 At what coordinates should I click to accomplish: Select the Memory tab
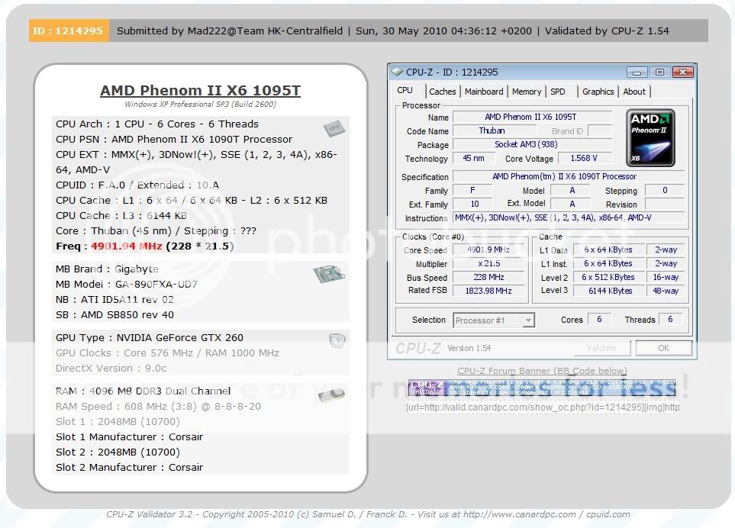pos(527,92)
